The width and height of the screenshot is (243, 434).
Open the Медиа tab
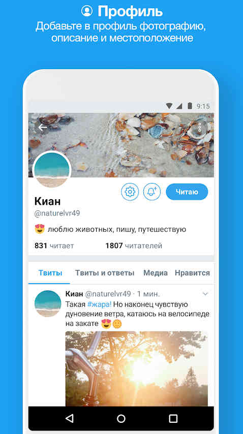tap(155, 273)
